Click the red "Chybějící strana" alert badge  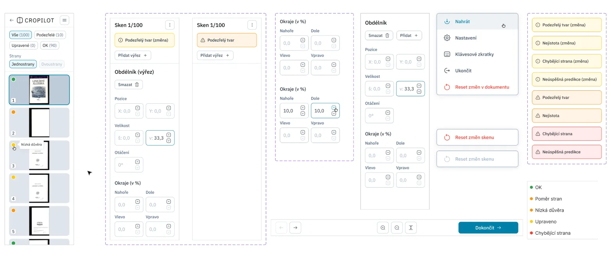[x=566, y=134]
